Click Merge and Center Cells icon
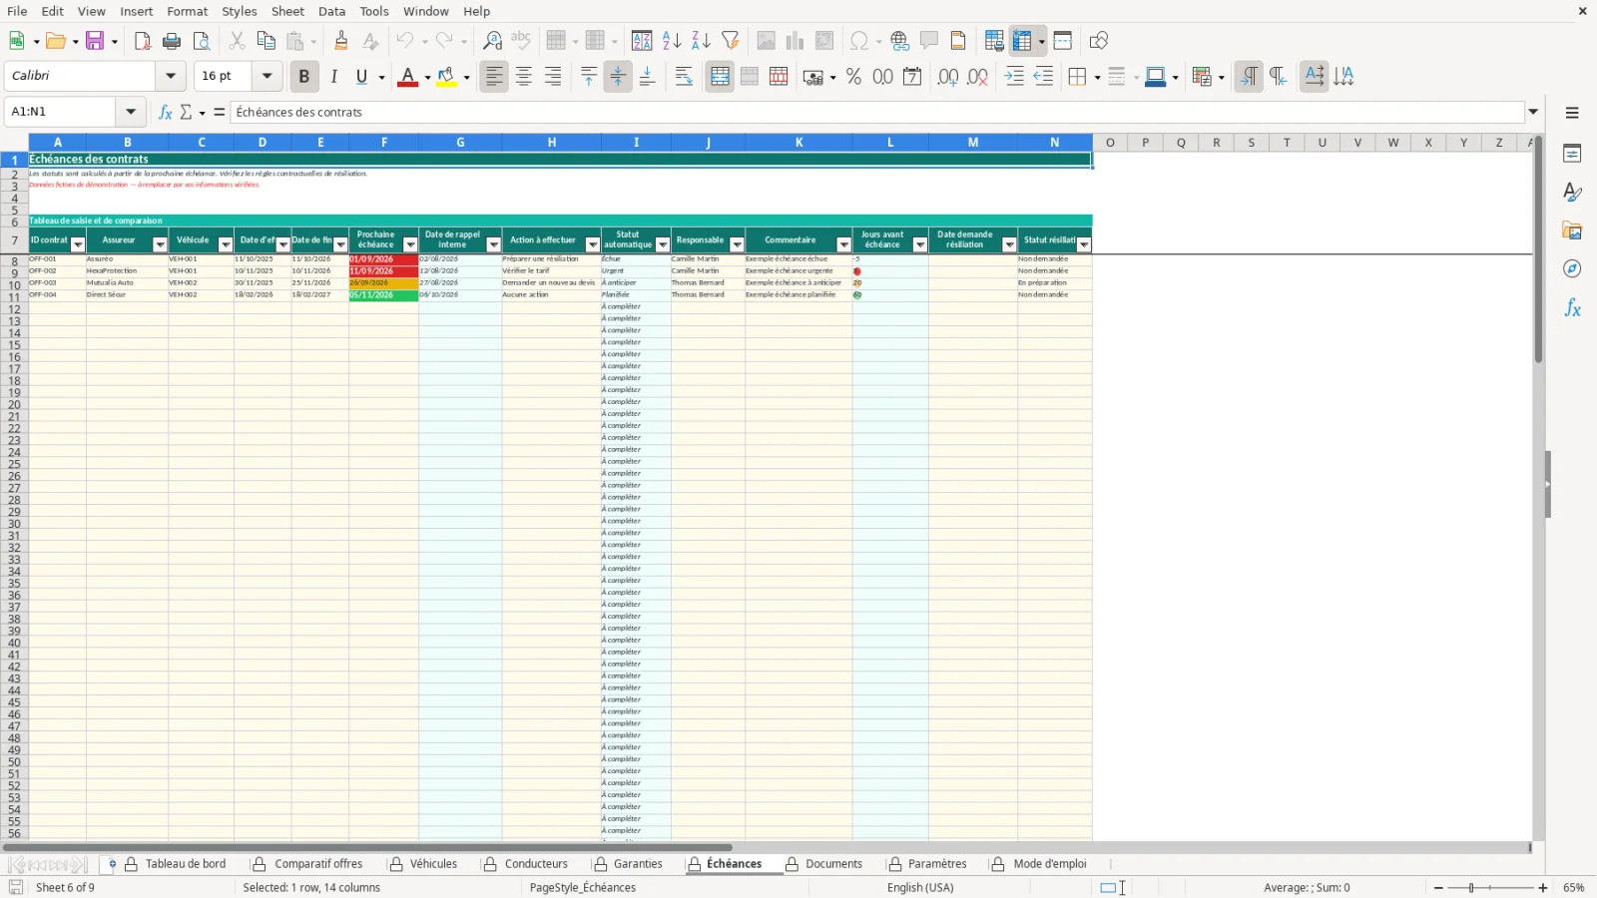This screenshot has width=1597, height=898. (720, 77)
